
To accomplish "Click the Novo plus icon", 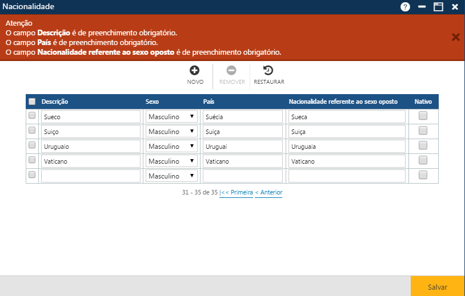I will pos(195,71).
